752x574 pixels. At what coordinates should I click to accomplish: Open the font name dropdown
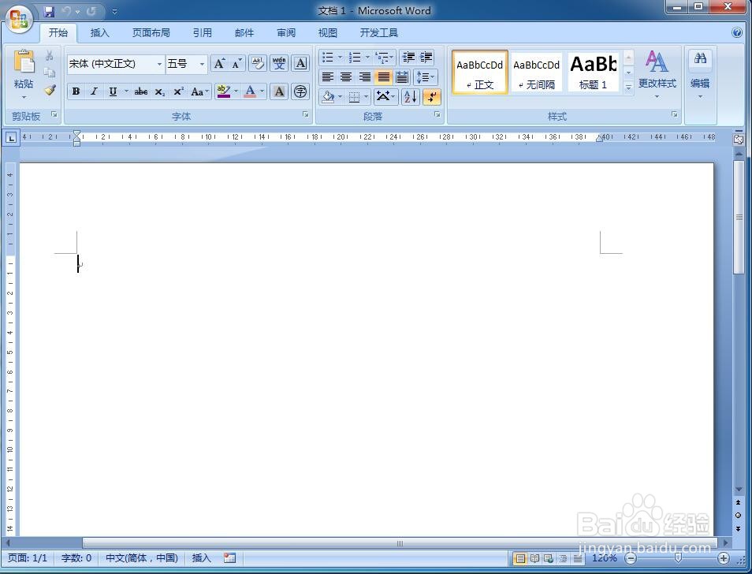[159, 64]
